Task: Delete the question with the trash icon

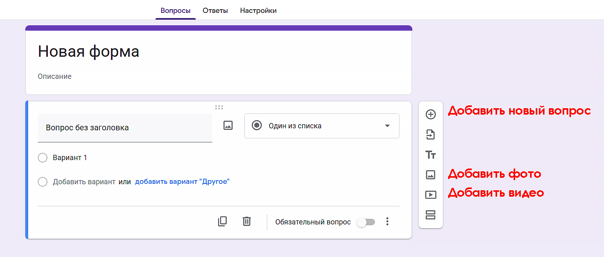Action: pos(247,221)
